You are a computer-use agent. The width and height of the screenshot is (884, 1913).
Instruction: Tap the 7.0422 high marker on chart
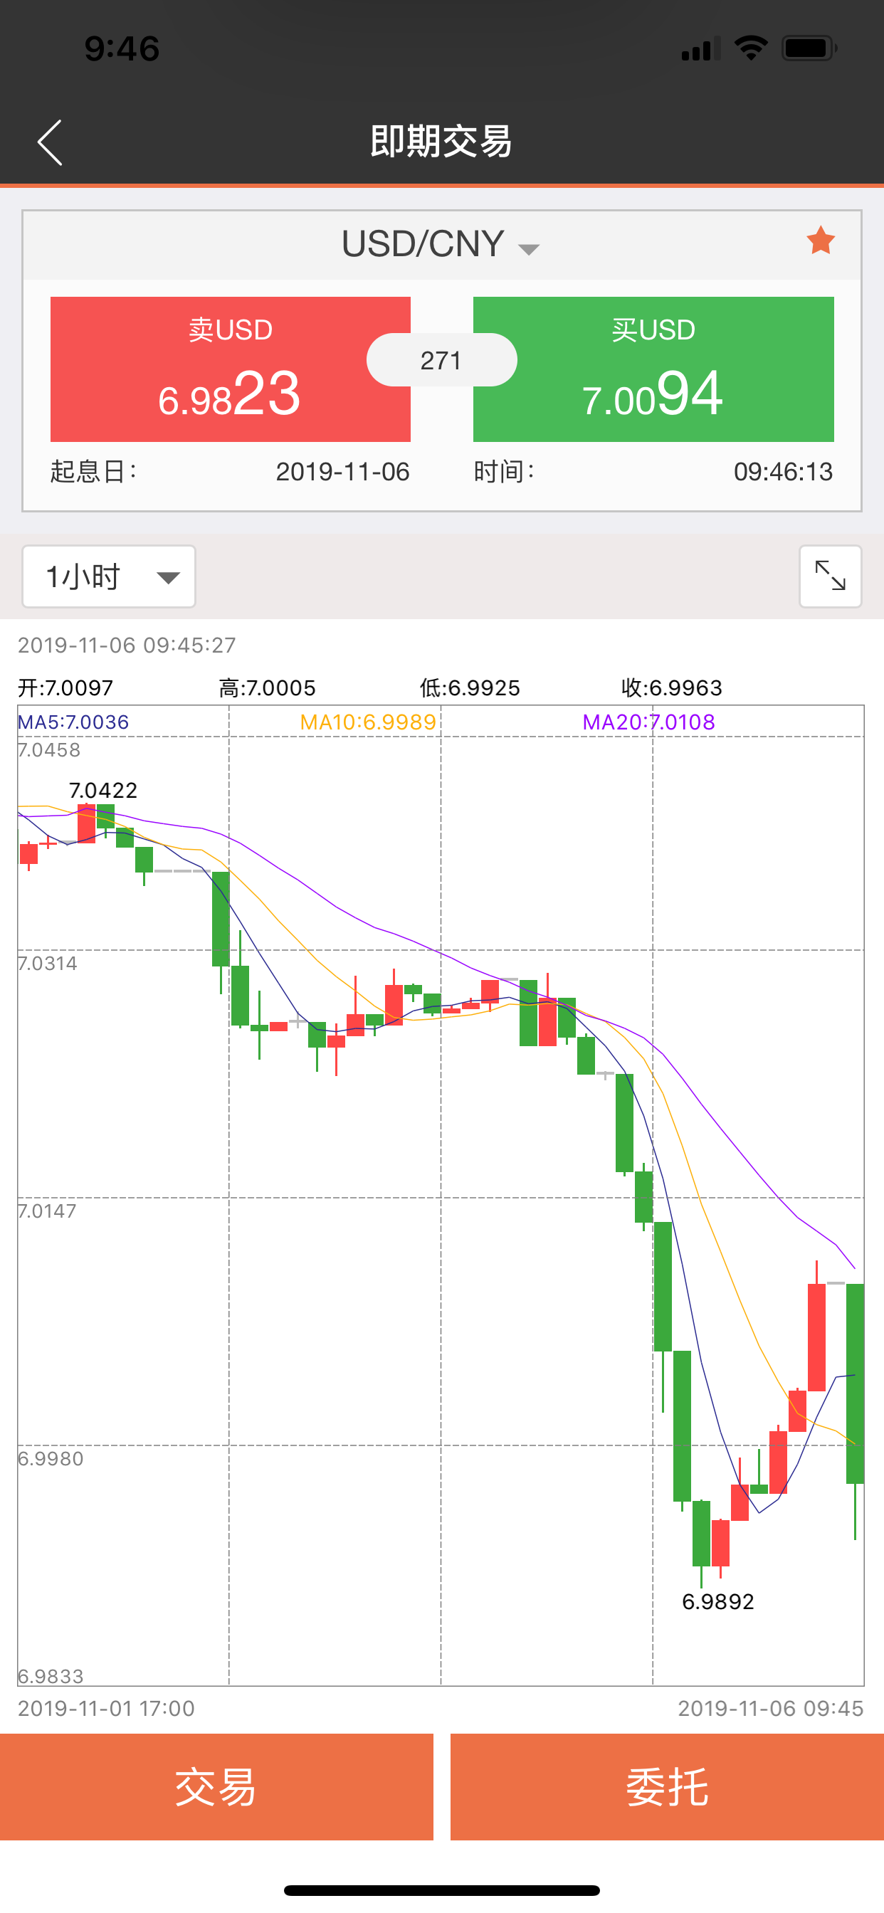(103, 790)
